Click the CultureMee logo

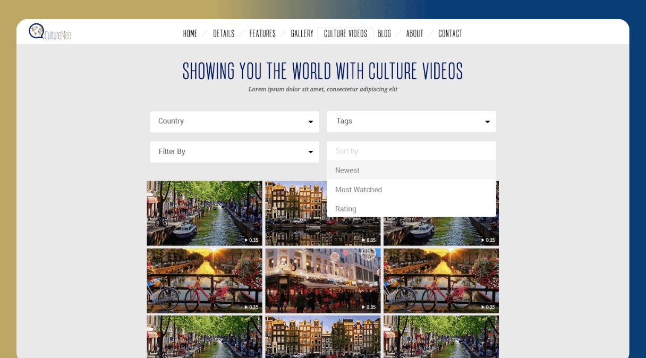50,32
